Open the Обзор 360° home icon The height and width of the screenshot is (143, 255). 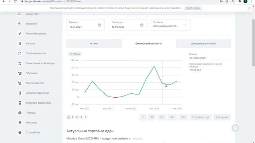tap(20, 14)
